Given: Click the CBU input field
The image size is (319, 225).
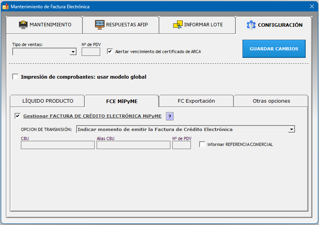Looking at the screenshot, I should pyautogui.click(x=58, y=145).
